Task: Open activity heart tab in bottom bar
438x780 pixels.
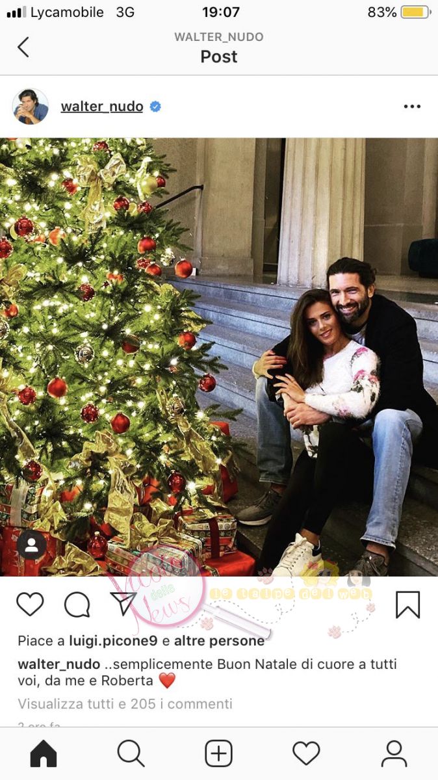Action: [x=306, y=753]
